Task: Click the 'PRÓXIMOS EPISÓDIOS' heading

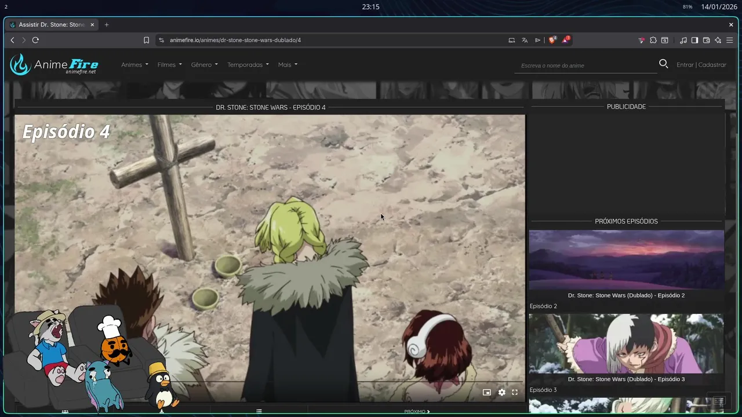Action: pos(626,221)
